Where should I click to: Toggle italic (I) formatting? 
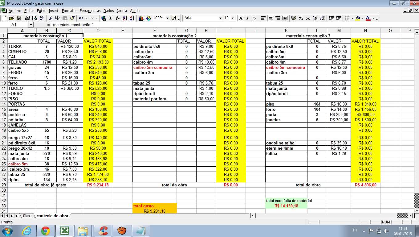click(247, 18)
